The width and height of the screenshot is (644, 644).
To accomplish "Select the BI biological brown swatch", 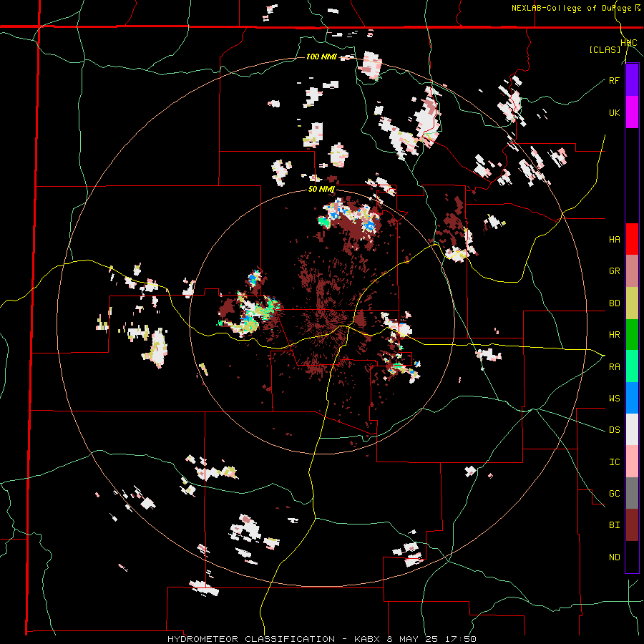I will [632, 525].
